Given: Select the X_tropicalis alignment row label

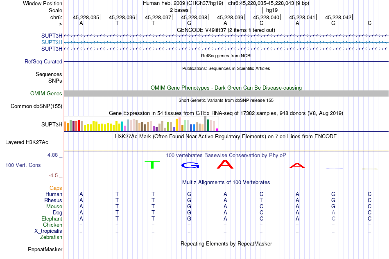Looking at the screenshot, I should (48, 231).
